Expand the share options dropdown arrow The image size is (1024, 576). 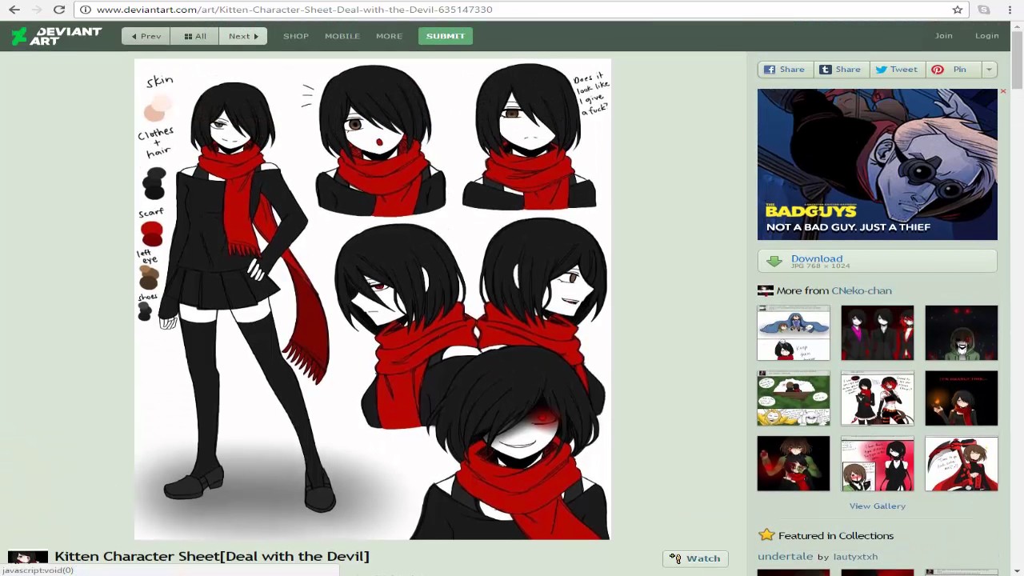coord(989,70)
